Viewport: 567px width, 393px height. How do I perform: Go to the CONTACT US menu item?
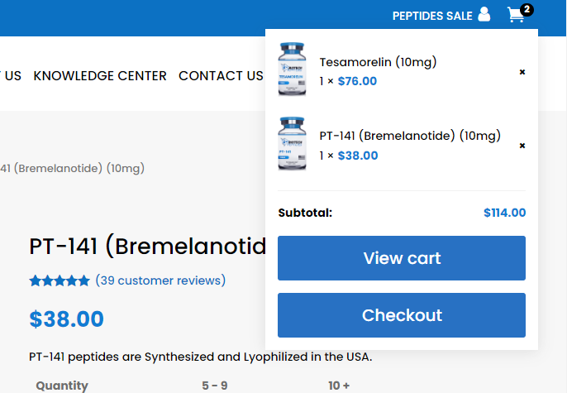coord(221,76)
